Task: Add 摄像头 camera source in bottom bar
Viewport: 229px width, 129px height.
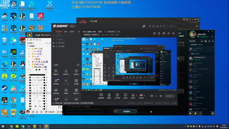Action: tap(109, 96)
